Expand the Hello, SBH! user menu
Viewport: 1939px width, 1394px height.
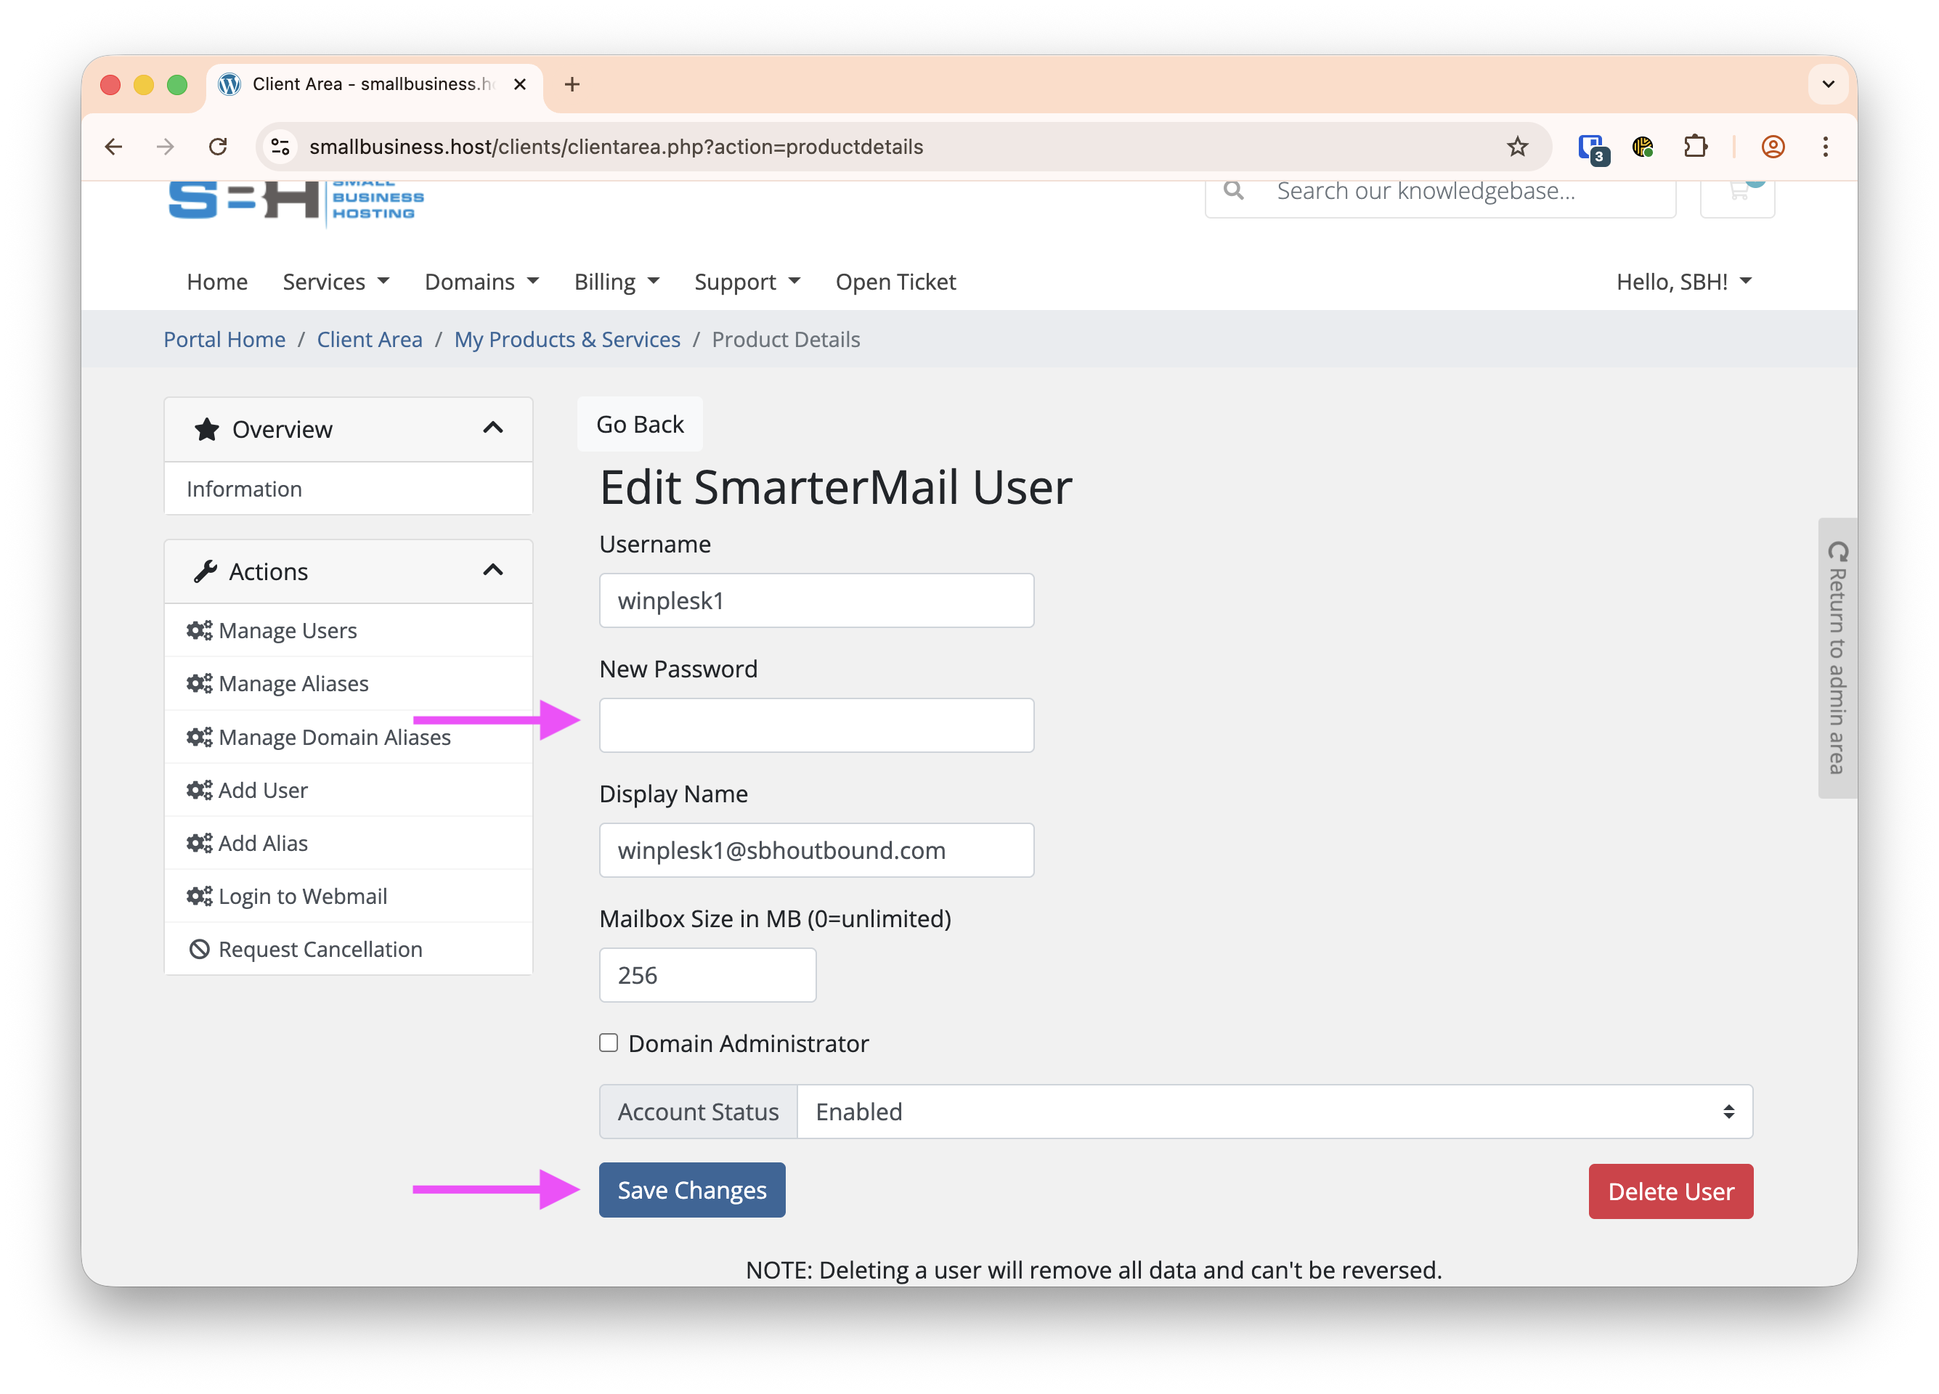[x=1683, y=282]
